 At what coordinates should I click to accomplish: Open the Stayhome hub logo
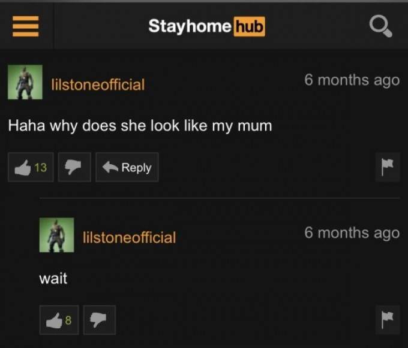point(206,26)
